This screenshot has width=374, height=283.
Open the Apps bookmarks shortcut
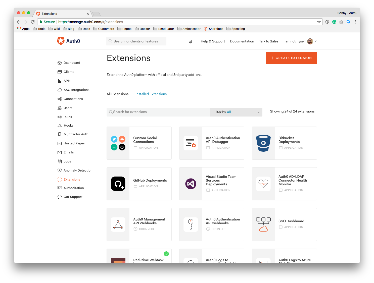23,29
